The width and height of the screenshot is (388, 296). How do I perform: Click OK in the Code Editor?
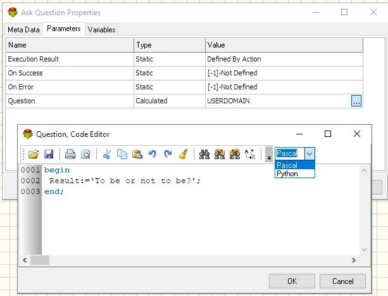tap(292, 281)
